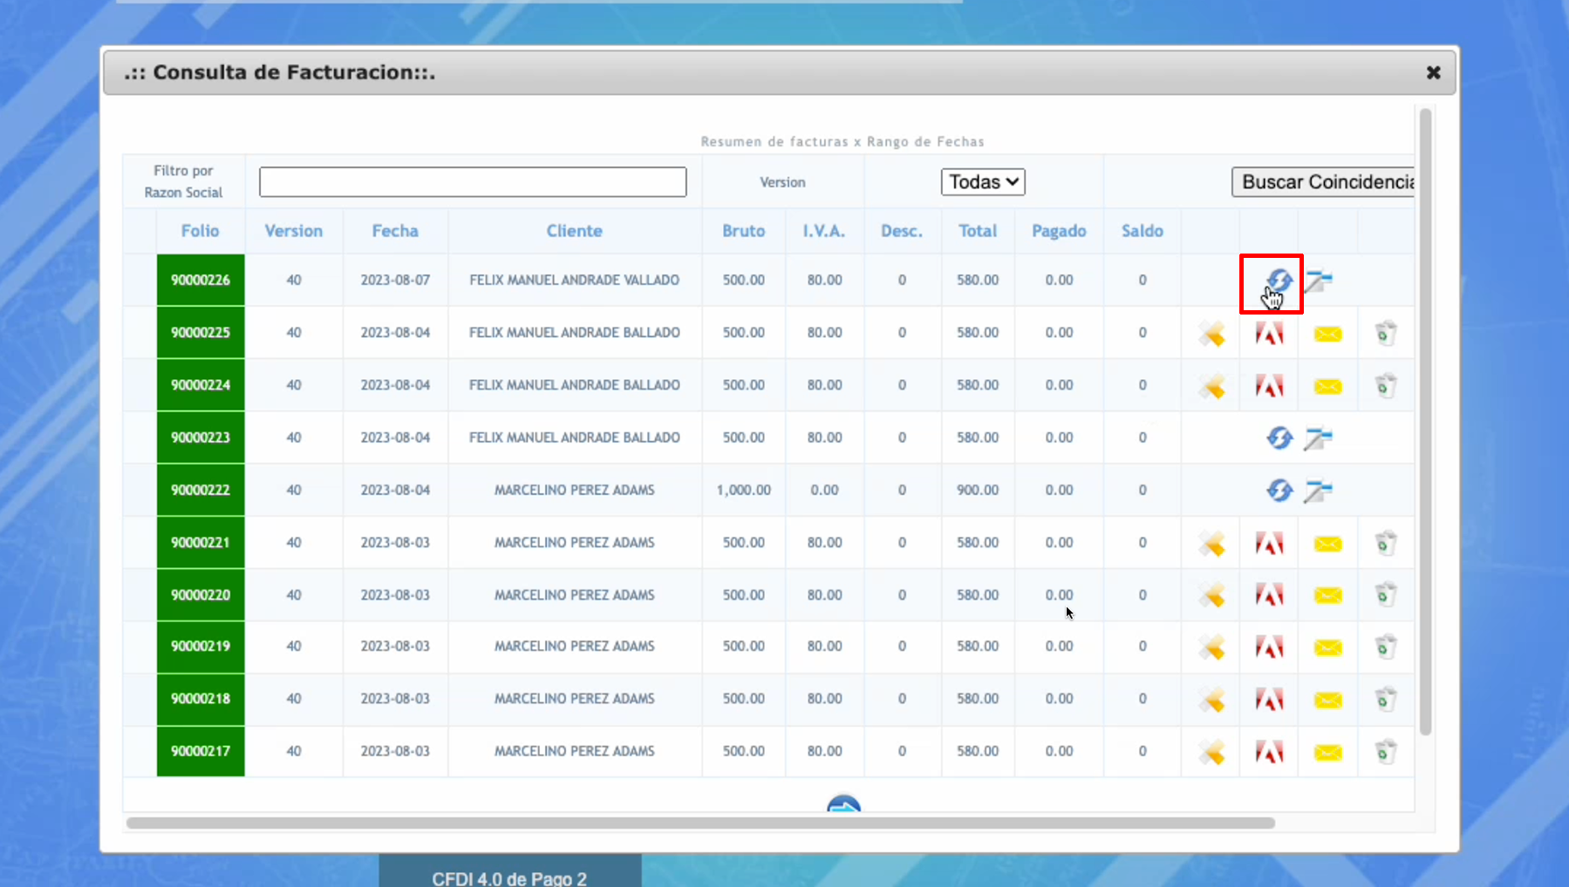Click the Folio column header

click(x=200, y=231)
